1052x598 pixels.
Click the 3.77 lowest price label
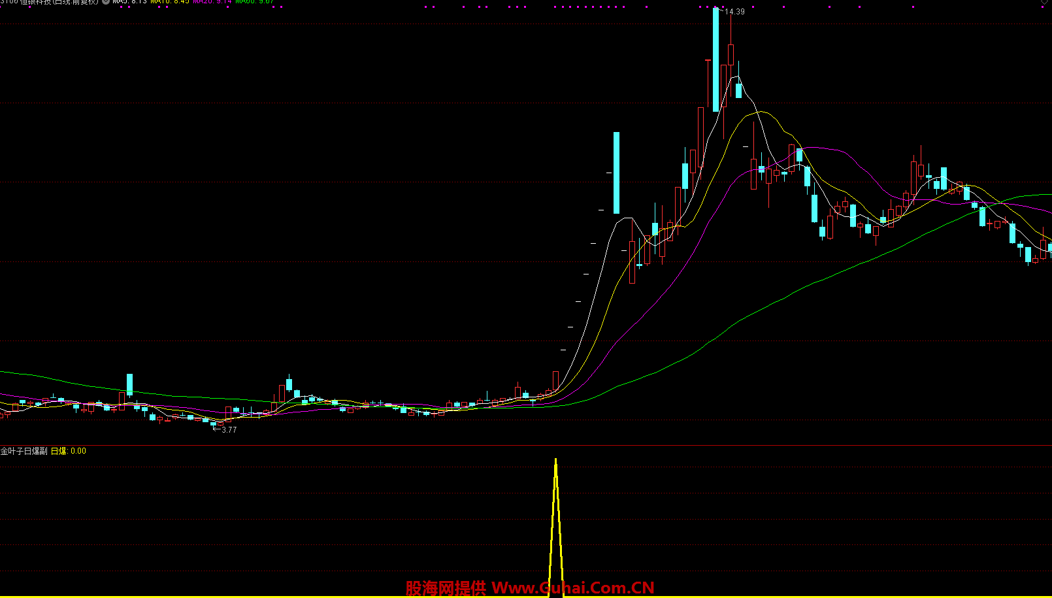coord(229,430)
